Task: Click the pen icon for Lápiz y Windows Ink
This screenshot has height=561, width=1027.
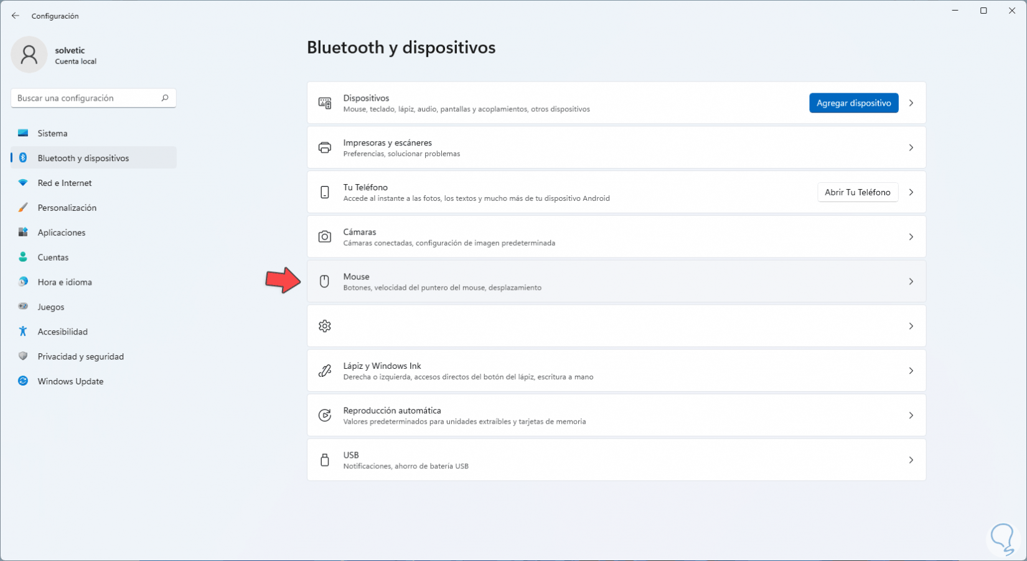Action: coord(324,371)
